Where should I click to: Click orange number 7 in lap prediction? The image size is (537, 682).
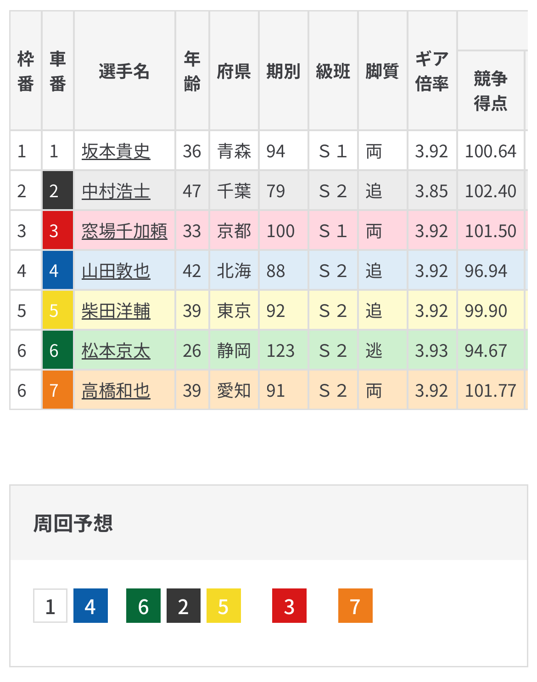355,605
